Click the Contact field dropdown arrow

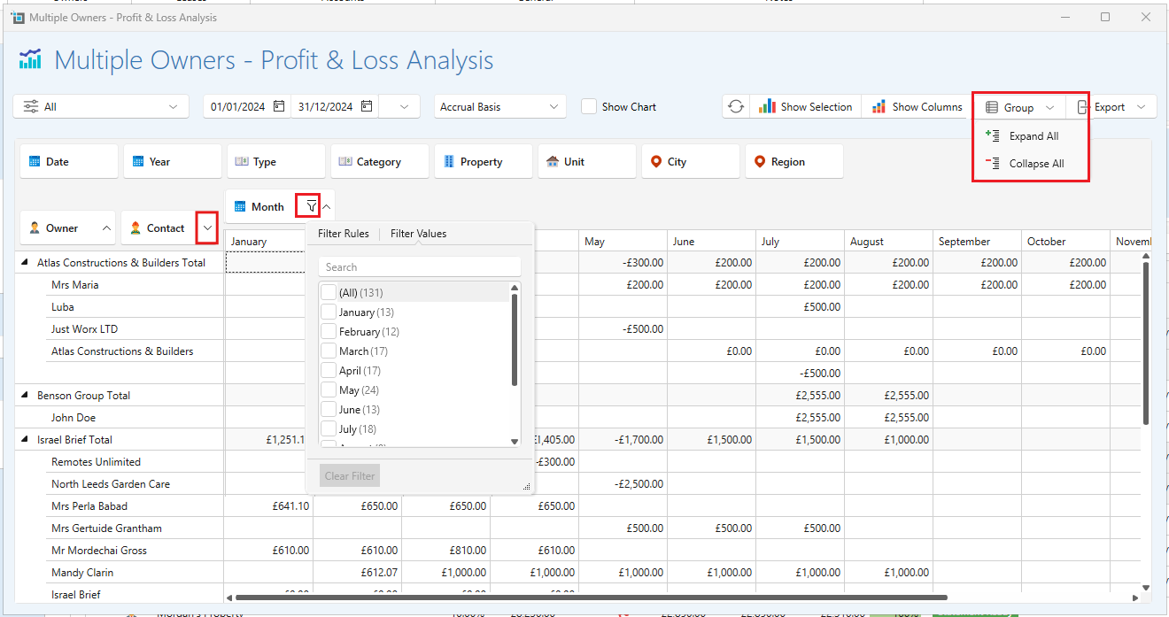point(207,228)
